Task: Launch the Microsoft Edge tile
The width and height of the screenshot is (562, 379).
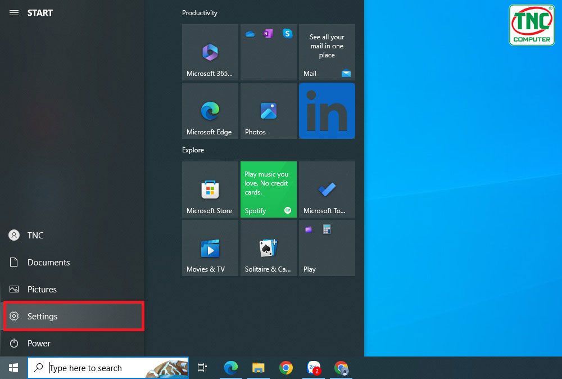Action: click(x=210, y=111)
